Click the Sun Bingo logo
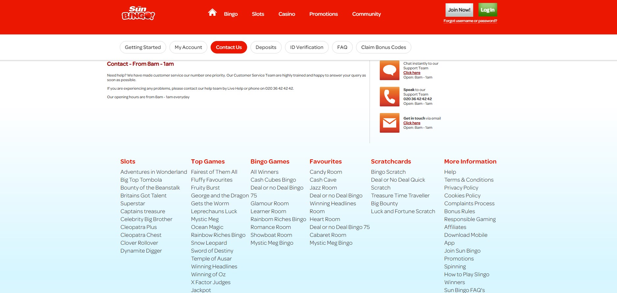617x293 pixels. (x=138, y=13)
